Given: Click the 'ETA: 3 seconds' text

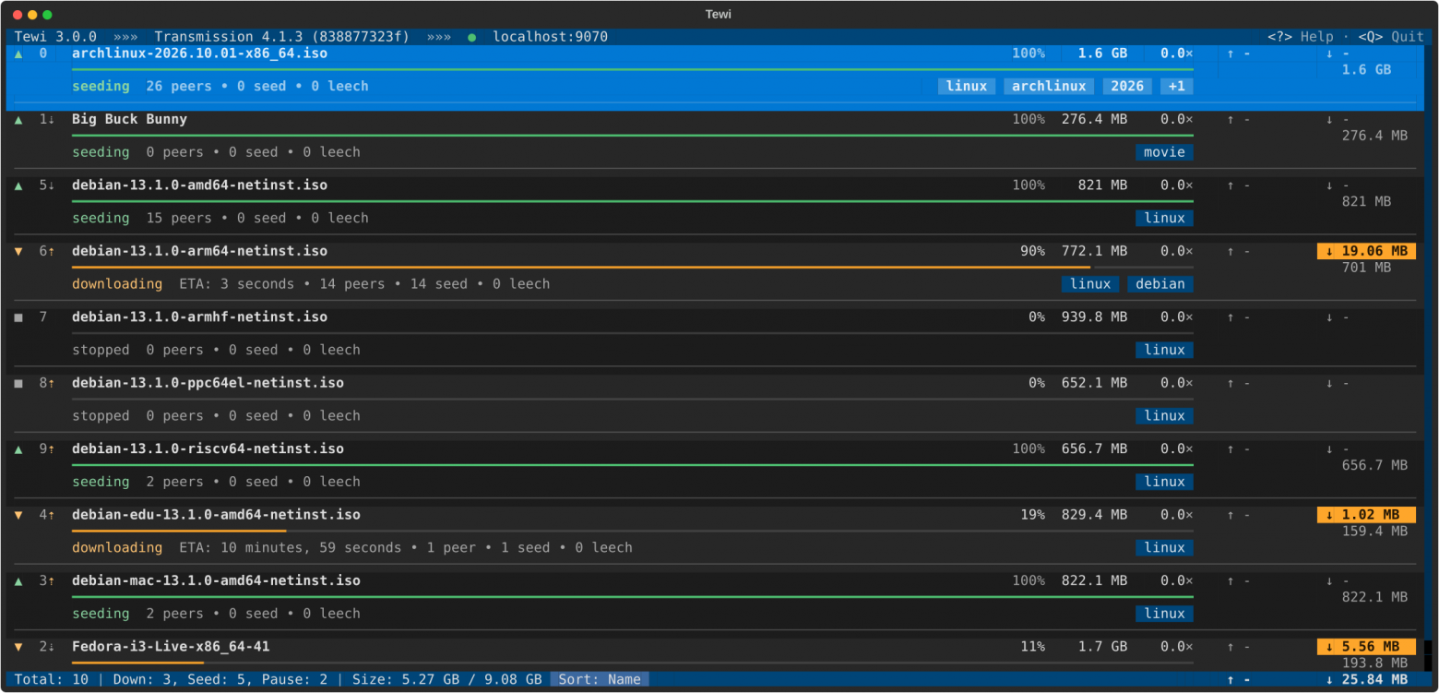Looking at the screenshot, I should coord(237,284).
